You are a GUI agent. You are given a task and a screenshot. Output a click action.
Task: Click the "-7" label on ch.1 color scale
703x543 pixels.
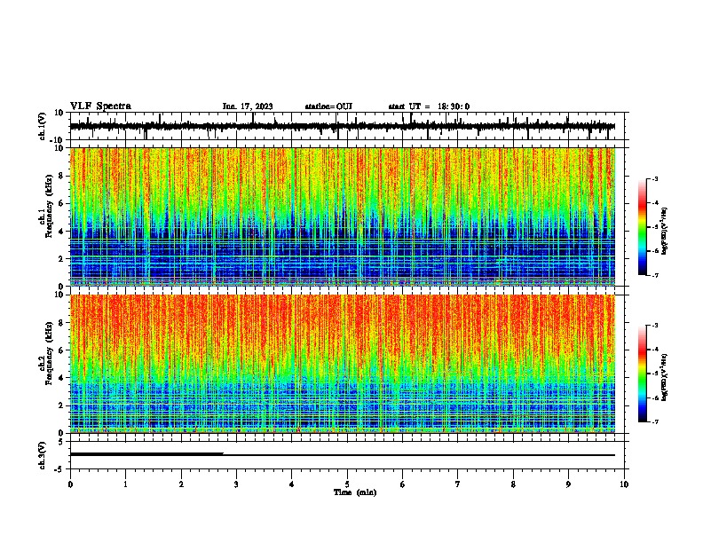(x=655, y=275)
